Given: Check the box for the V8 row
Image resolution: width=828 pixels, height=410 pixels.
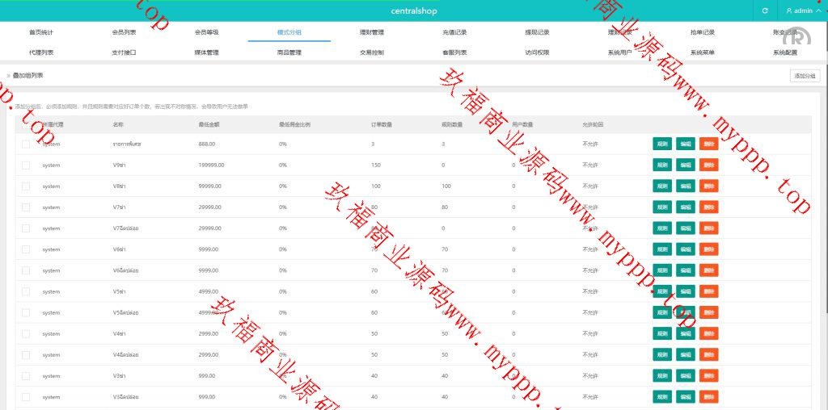Looking at the screenshot, I should pyautogui.click(x=26, y=186).
